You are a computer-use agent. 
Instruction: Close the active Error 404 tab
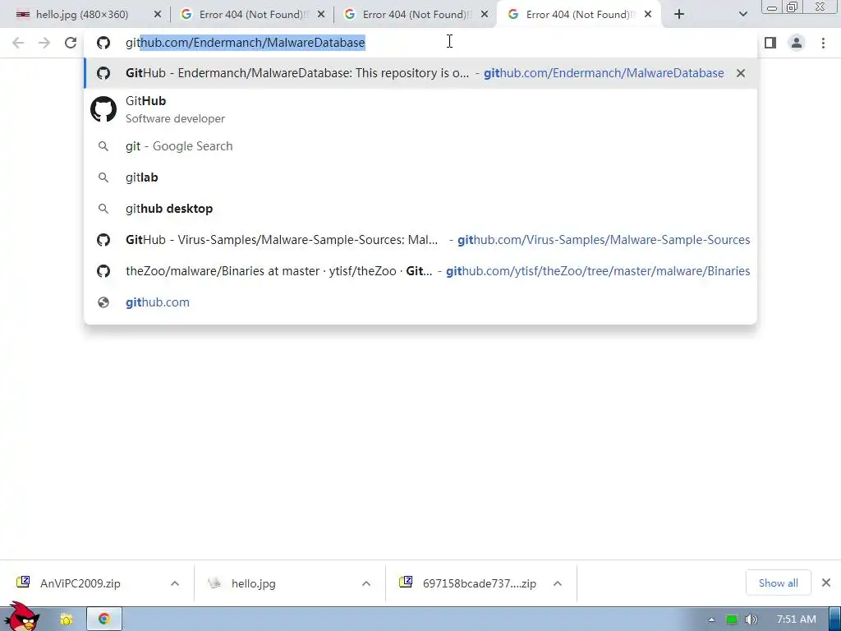tap(648, 15)
